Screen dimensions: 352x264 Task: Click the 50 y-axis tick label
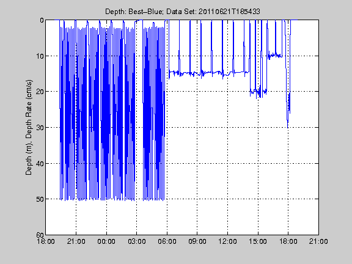click(40, 199)
